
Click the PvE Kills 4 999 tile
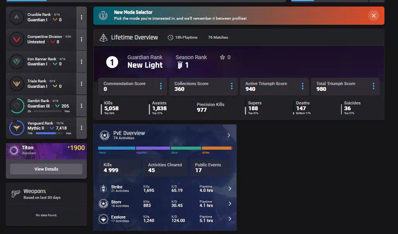(x=120, y=167)
